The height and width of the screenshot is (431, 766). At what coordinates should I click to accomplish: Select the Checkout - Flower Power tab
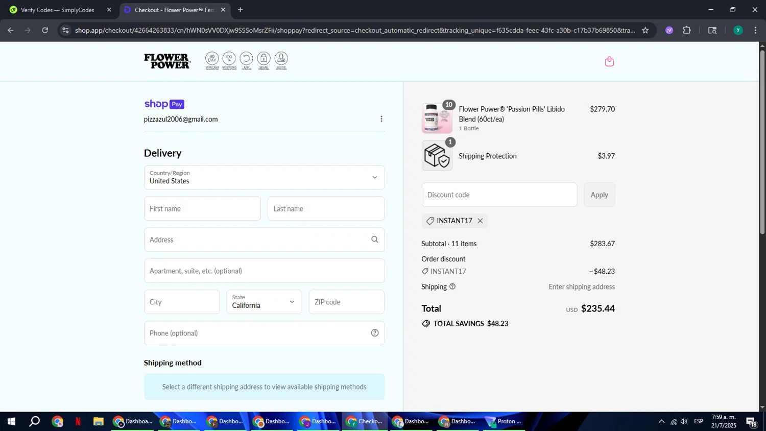pyautogui.click(x=174, y=10)
